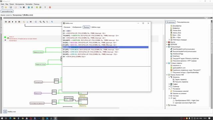
Task: Select the 'Bits -> Byte' block
Action: (176, 37)
